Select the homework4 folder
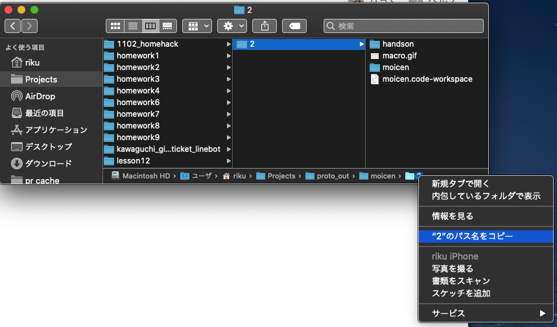Screen dimensions: 557x327 pos(167,91)
